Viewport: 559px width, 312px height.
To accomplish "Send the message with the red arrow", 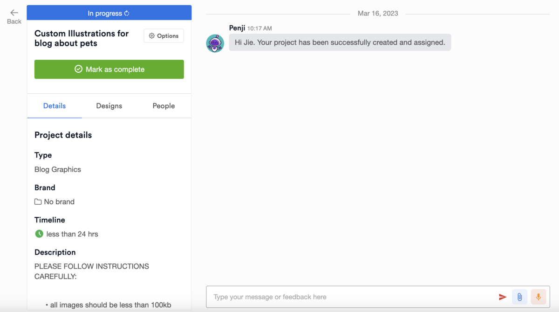I will (x=502, y=297).
